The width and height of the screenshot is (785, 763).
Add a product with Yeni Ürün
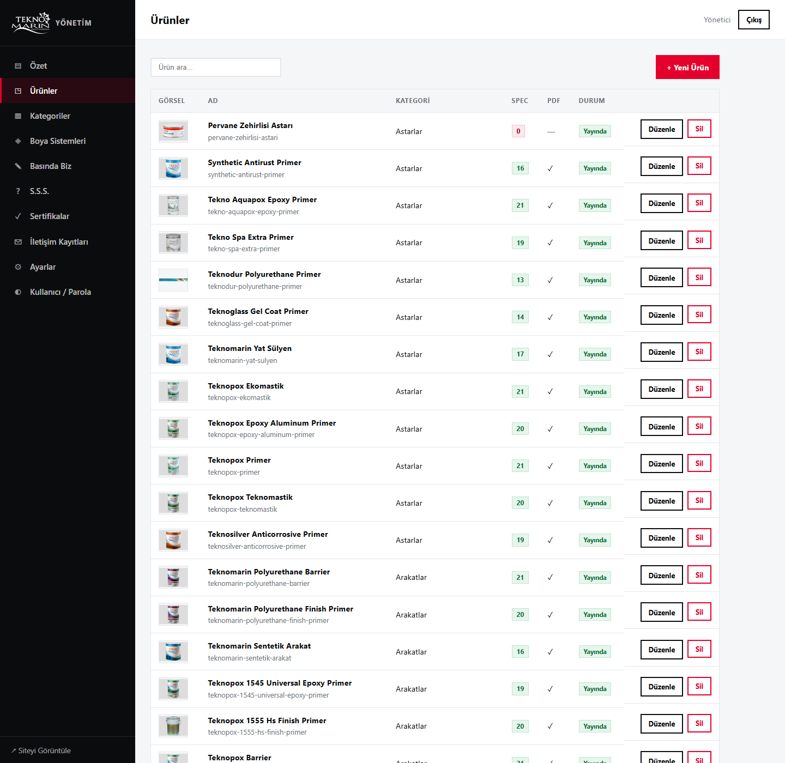687,67
